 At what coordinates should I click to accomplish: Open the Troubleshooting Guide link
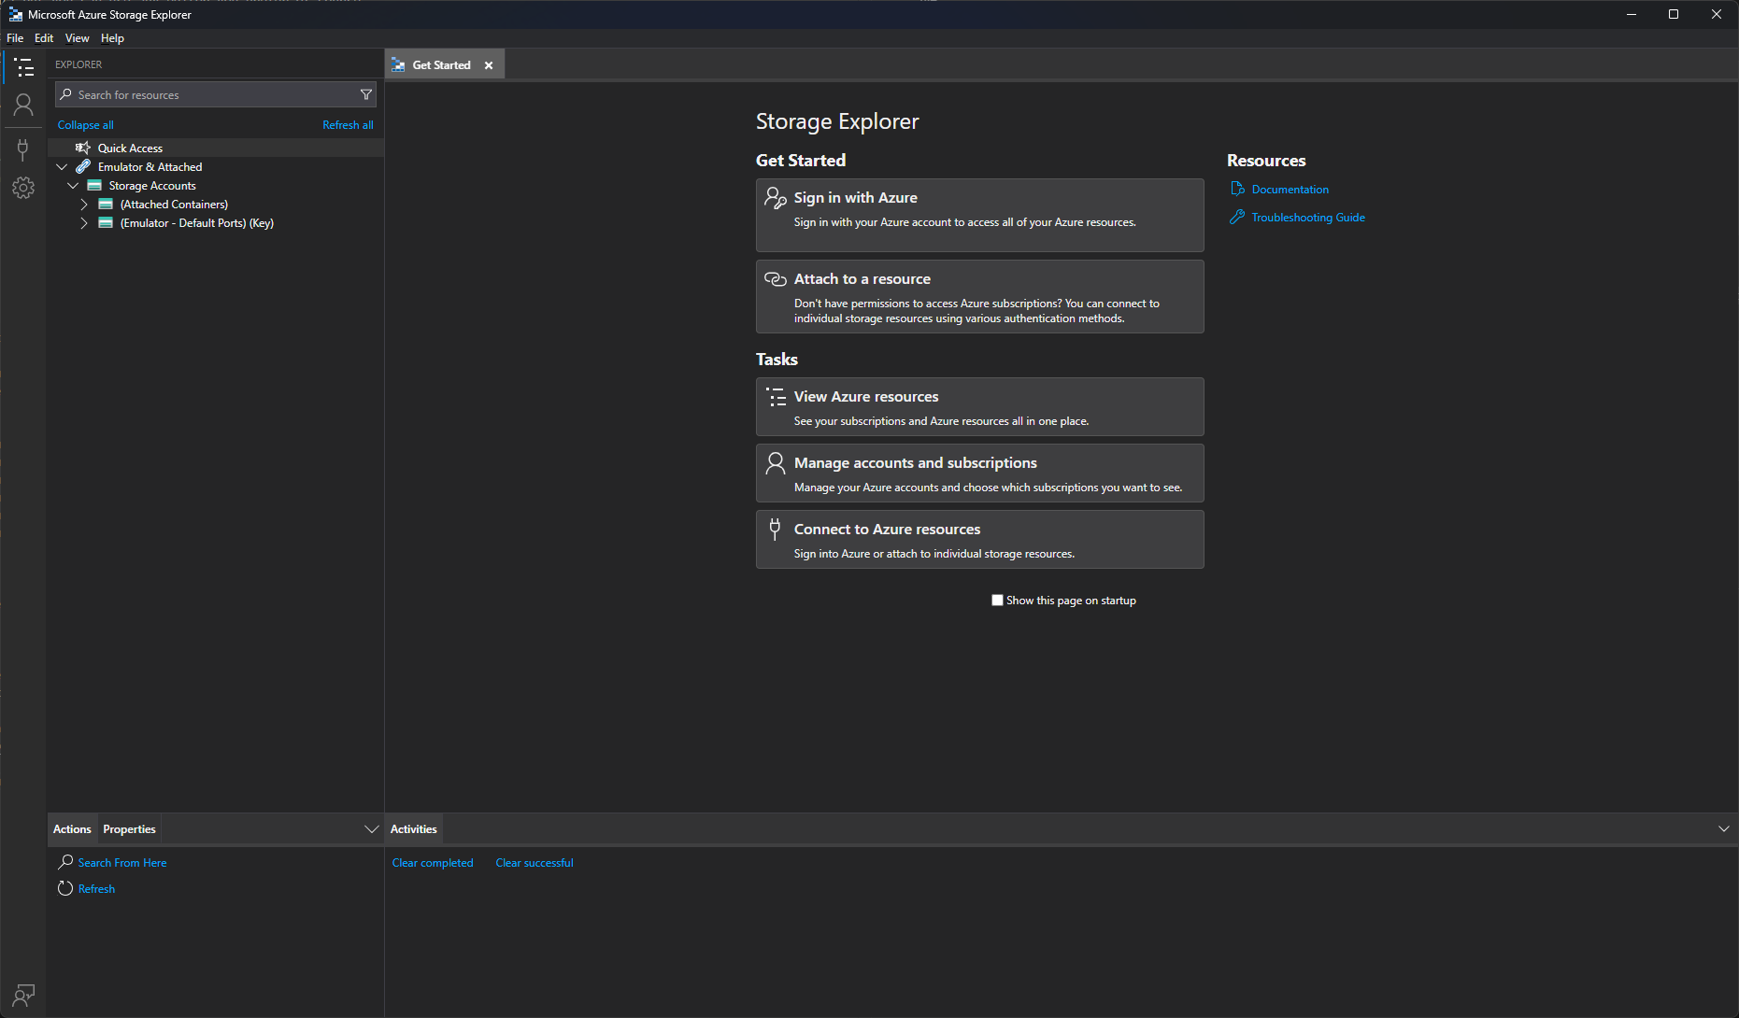point(1308,217)
